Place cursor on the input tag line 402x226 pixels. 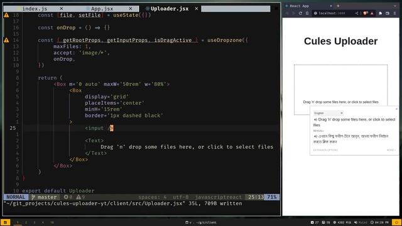99,128
